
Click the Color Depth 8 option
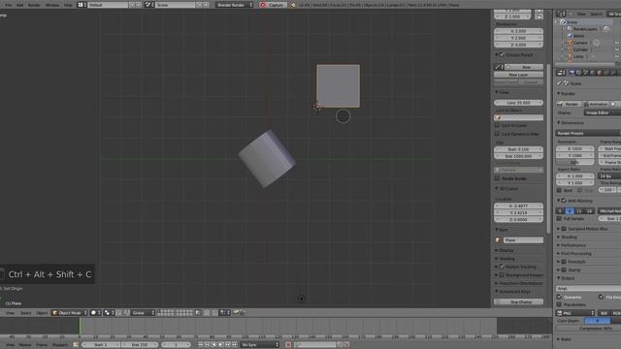598,321
